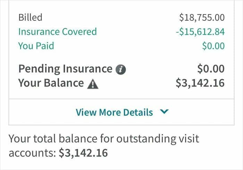Click the 'Your total balance for outstanding visit' text
The image size is (243, 170).
(104, 139)
